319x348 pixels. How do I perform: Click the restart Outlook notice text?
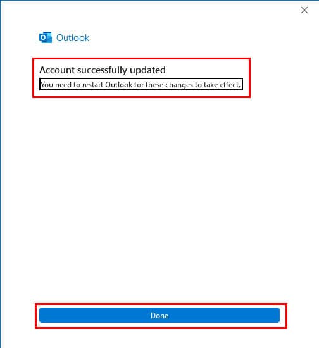[x=141, y=85]
